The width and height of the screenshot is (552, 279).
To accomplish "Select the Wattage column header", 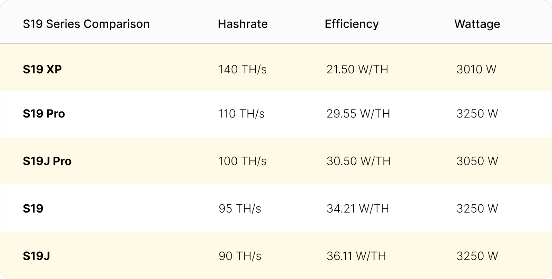I will (x=477, y=24).
